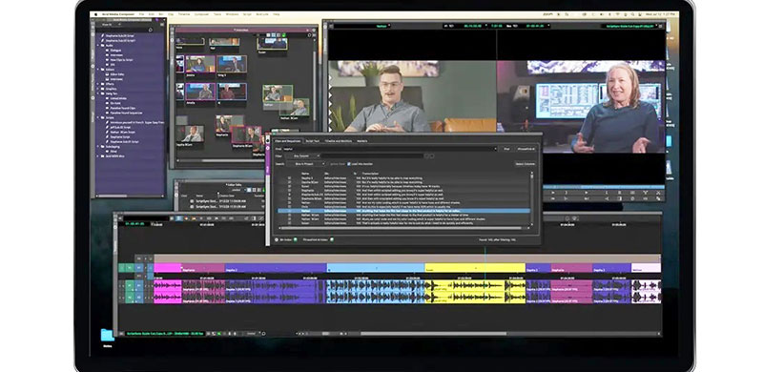This screenshot has width=763, height=372.
Task: Click the Find text input field
Action: pos(389,149)
